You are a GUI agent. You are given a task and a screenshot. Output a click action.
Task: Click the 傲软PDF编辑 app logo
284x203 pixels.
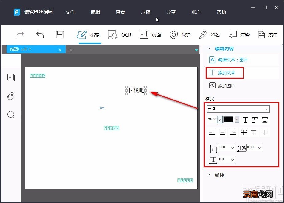click(x=17, y=12)
